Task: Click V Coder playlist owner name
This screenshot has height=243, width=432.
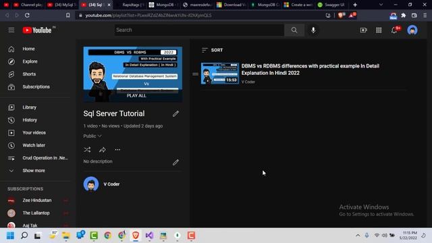Action: tap(111, 184)
